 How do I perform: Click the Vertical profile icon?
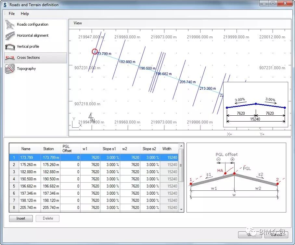click(10, 47)
